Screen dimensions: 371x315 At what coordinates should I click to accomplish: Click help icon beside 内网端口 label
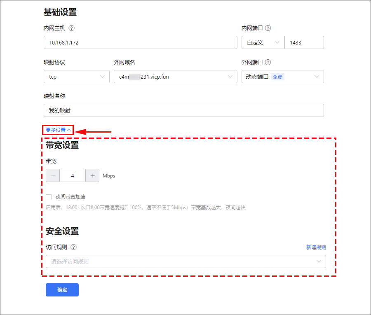coord(268,28)
